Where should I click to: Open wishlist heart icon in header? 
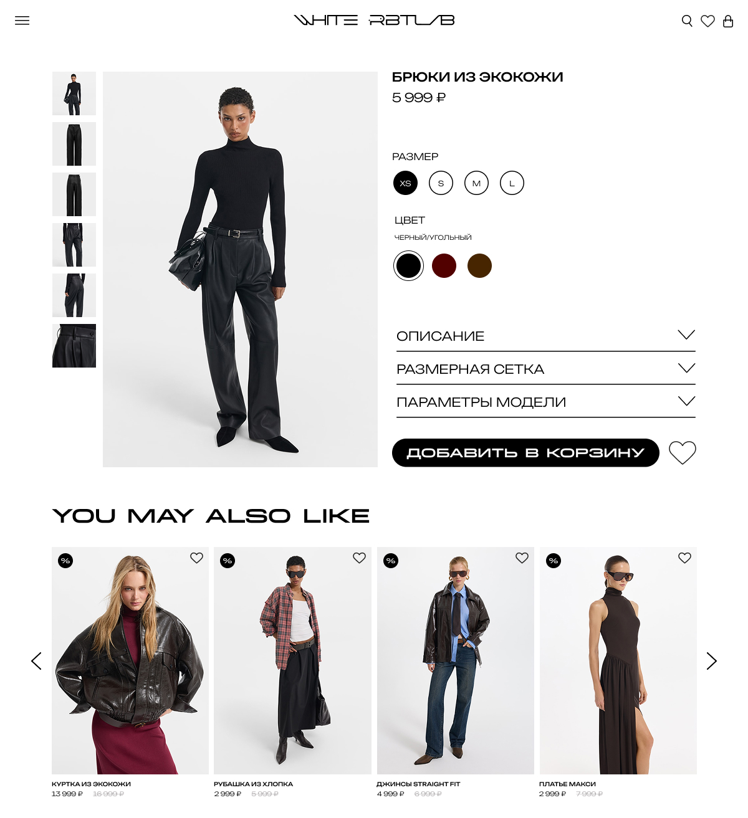coord(707,21)
